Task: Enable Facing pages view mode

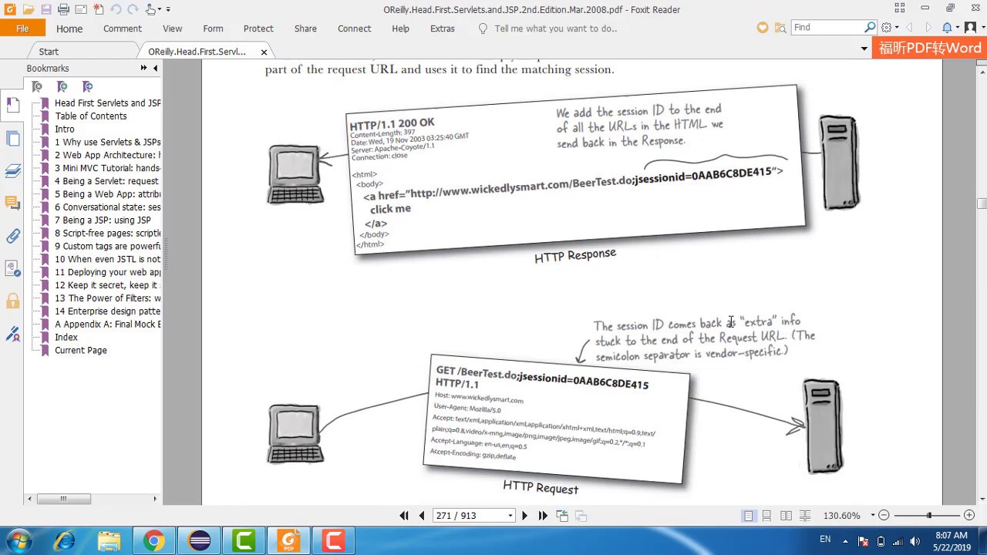Action: tap(786, 516)
